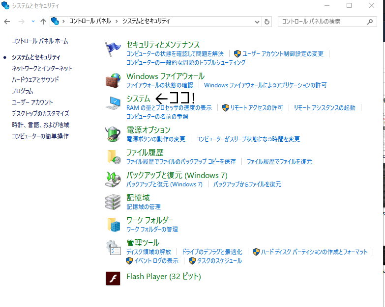
Task: Click the ワーク フォルダー icon
Action: tap(114, 225)
